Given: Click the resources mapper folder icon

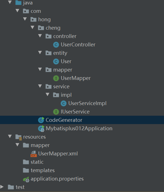Looking at the screenshot, I should [26, 145].
